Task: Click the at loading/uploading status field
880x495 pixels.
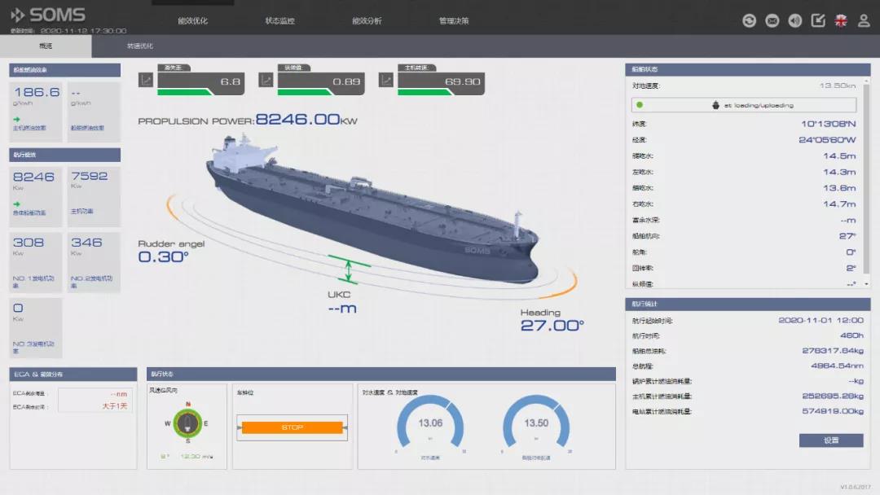Action: pyautogui.click(x=744, y=105)
